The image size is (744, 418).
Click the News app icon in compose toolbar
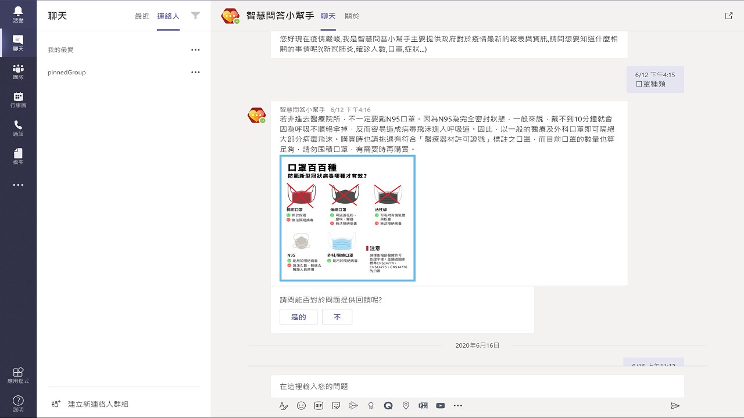[x=423, y=406]
